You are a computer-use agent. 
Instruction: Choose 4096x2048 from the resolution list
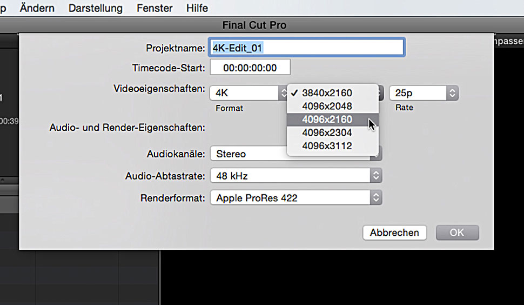[327, 107]
